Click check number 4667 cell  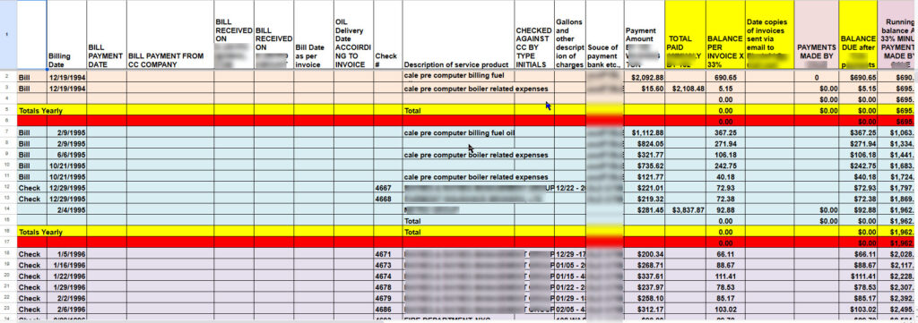[387, 188]
